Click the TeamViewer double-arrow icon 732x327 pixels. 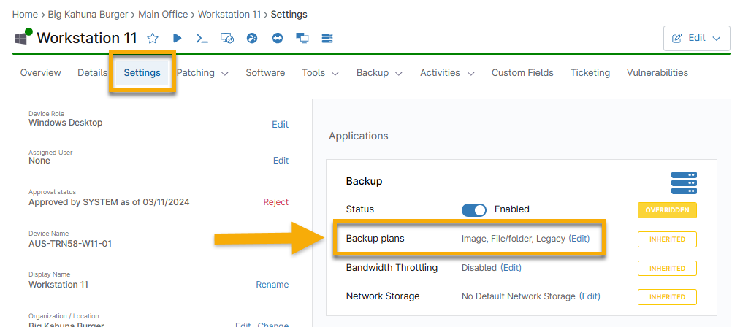[x=277, y=38]
